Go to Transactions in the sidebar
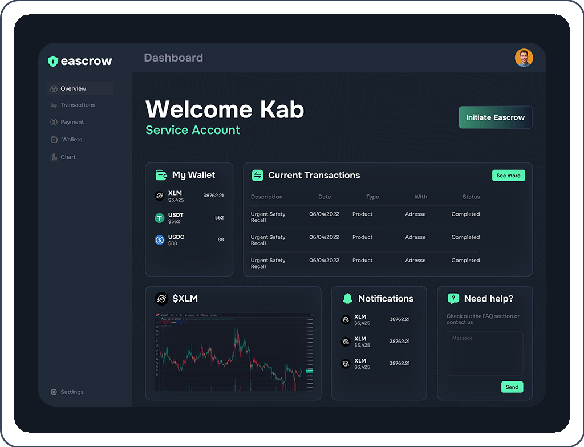The height and width of the screenshot is (447, 584). (x=78, y=105)
